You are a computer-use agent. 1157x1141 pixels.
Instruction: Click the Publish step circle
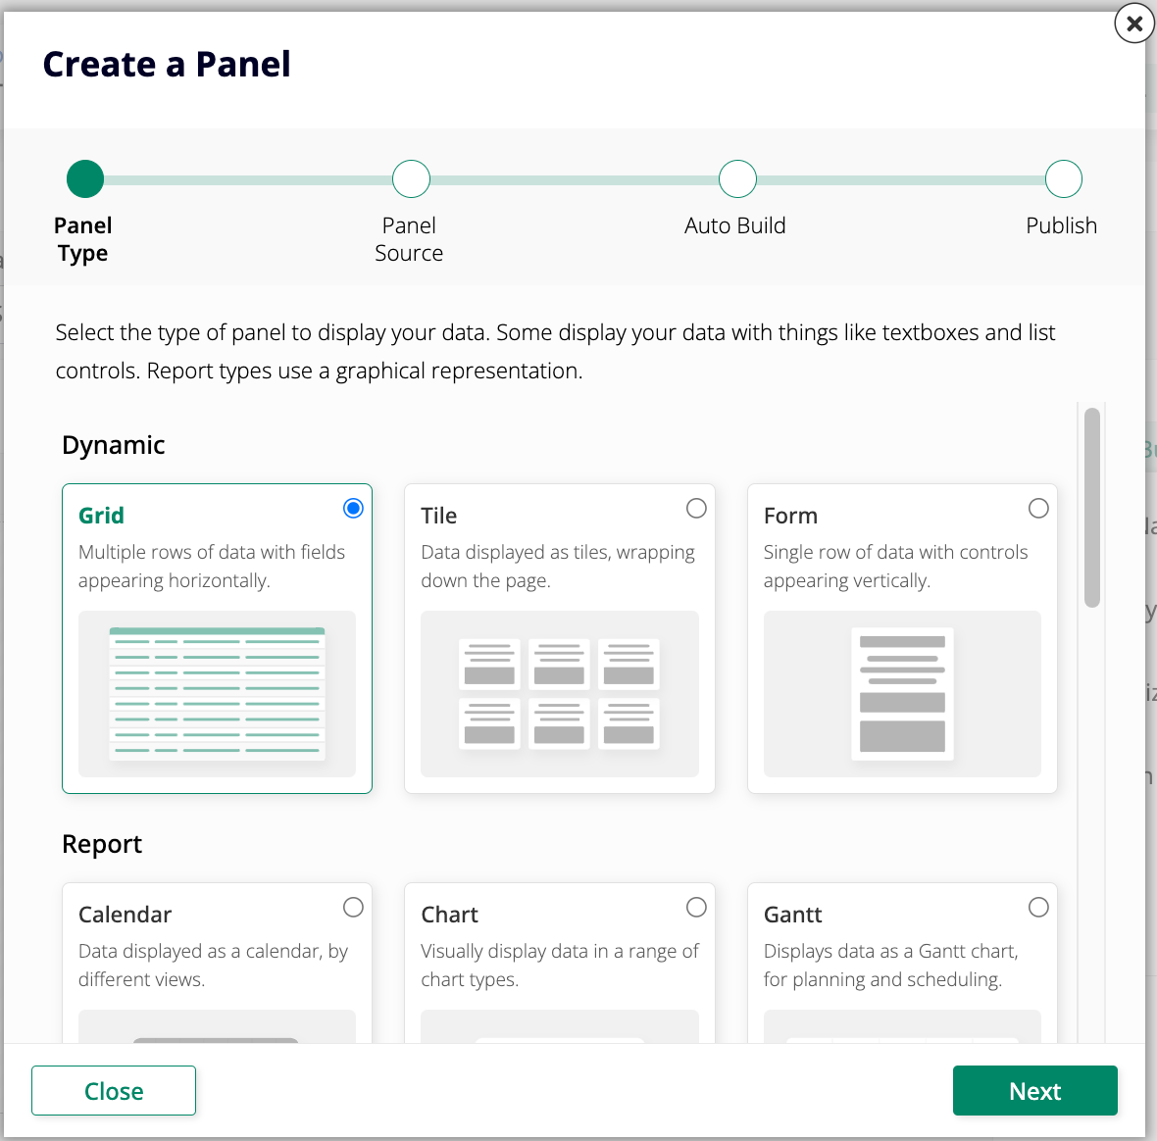tap(1064, 178)
